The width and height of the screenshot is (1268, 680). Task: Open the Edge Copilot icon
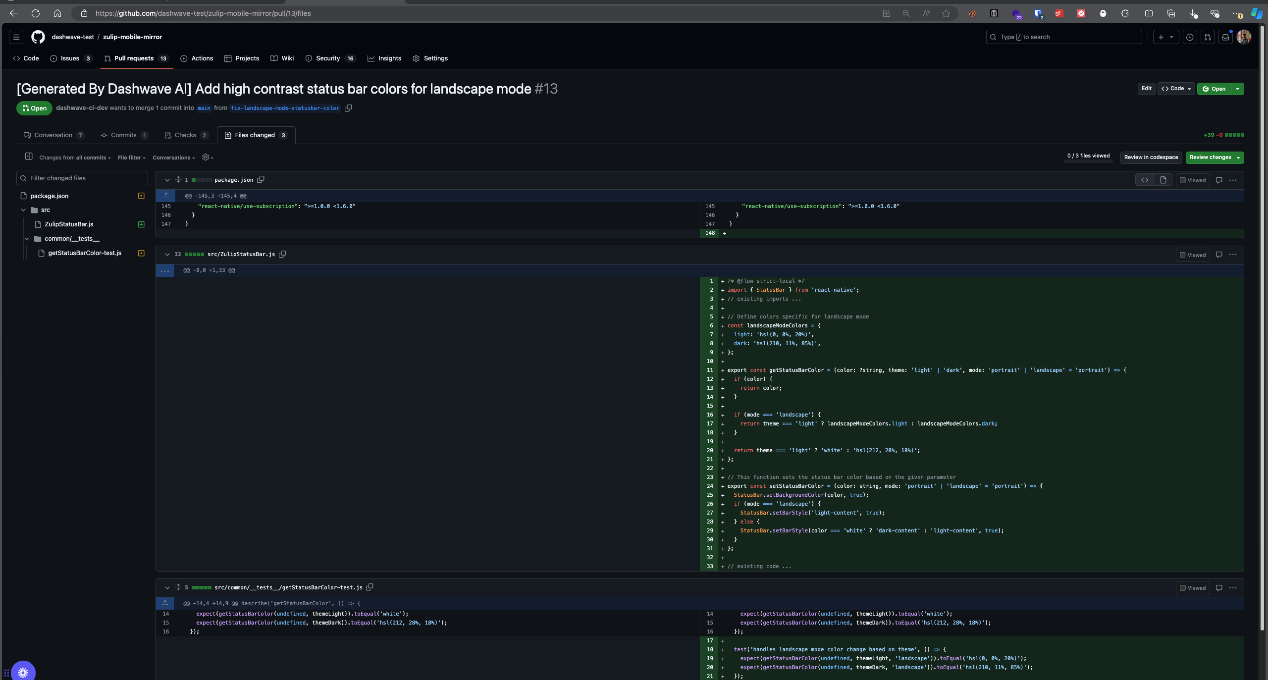pos(1257,13)
